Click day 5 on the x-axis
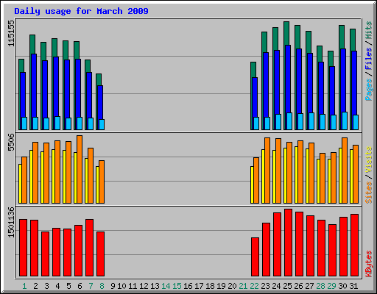 click(x=68, y=286)
